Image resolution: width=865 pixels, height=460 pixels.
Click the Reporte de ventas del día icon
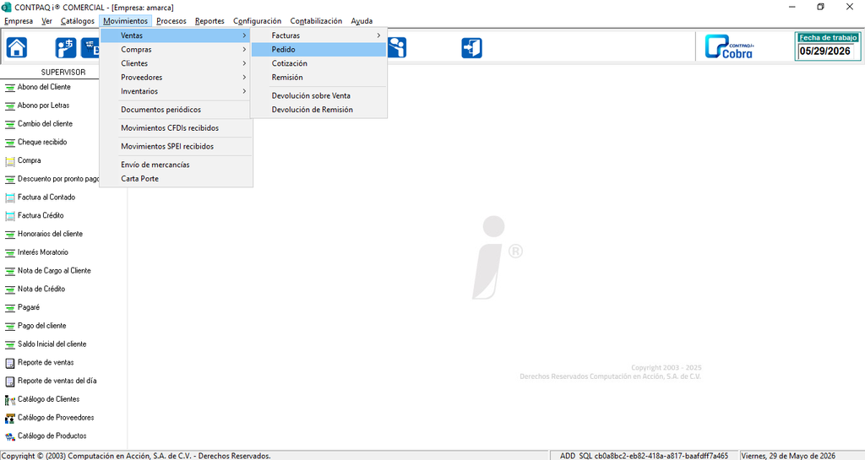point(10,382)
